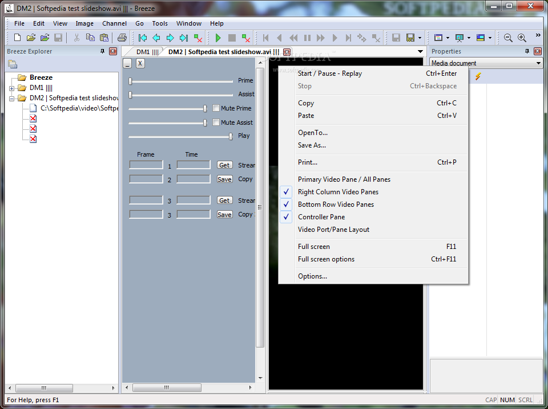548x409 pixels.
Task: Click the controller pane X button
Action: point(140,63)
